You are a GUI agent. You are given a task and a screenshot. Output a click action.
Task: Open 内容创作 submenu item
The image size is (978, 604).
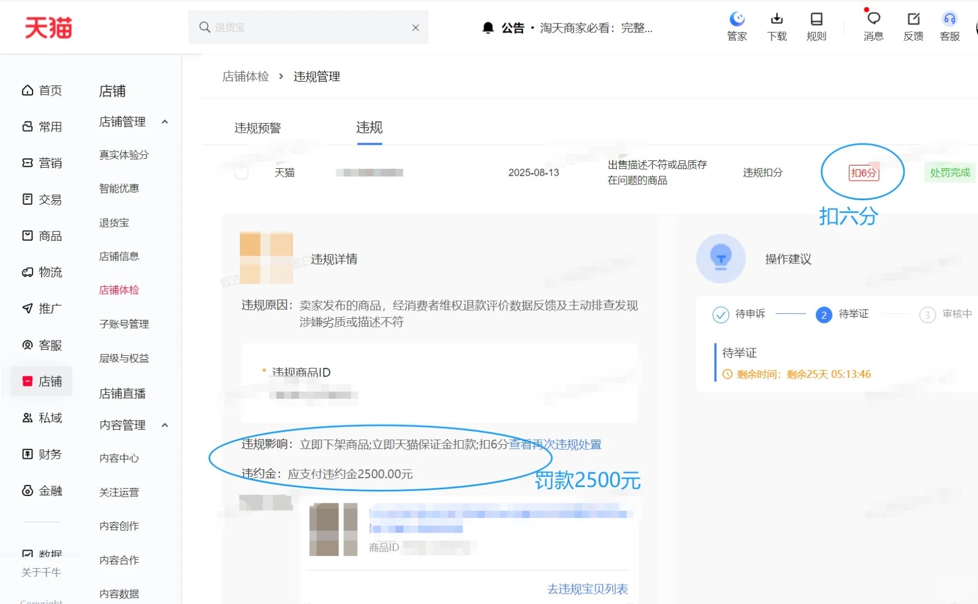click(119, 526)
